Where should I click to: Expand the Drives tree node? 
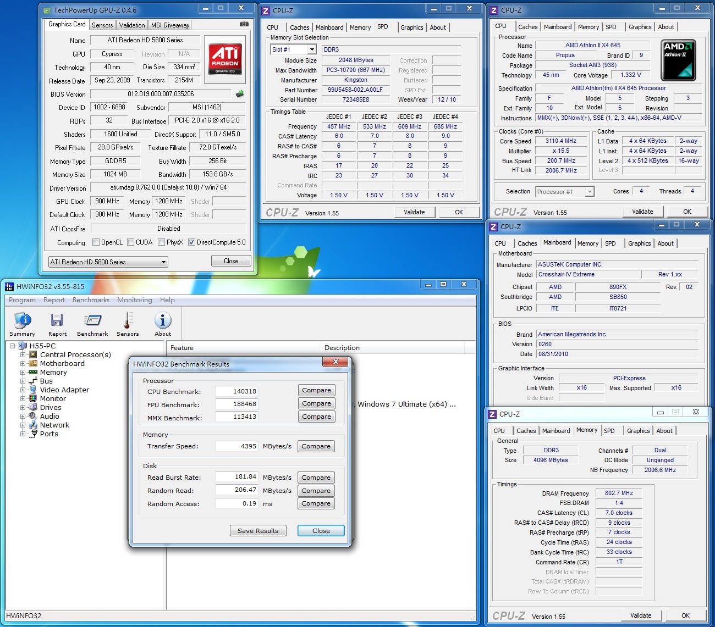(x=23, y=408)
